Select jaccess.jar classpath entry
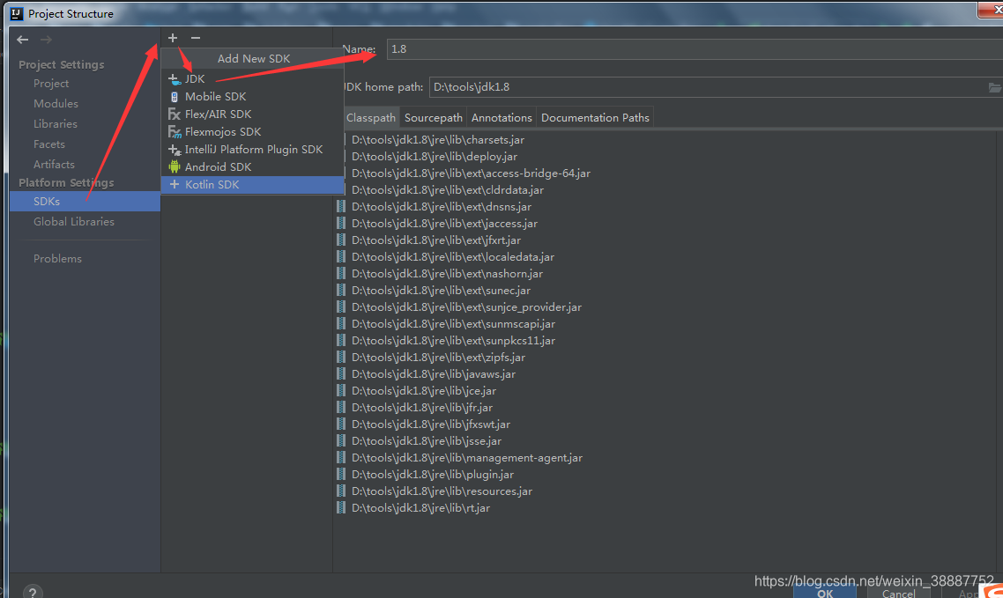Image resolution: width=1003 pixels, height=598 pixels. [x=444, y=224]
